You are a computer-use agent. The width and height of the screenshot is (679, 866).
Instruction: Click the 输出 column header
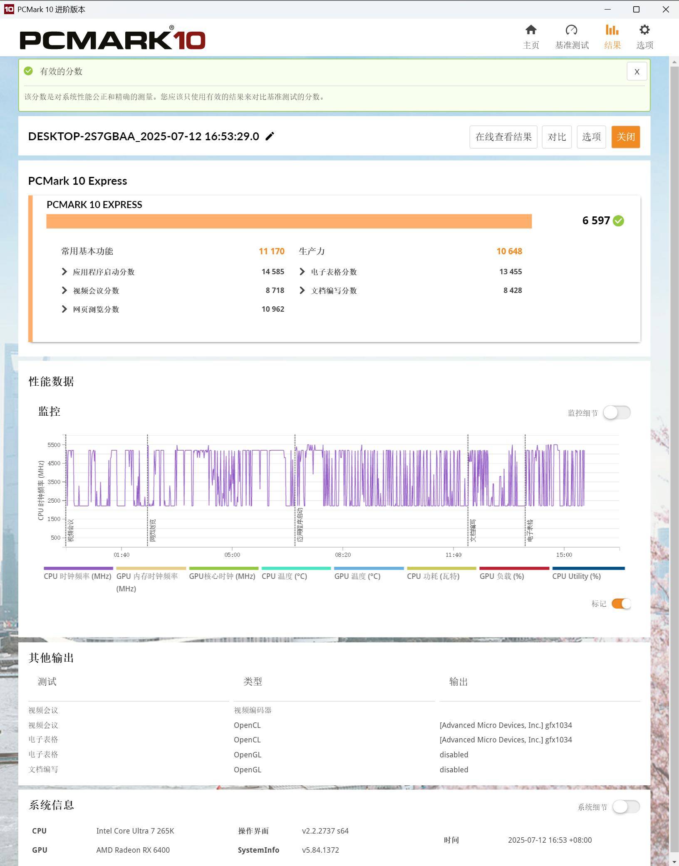(458, 681)
